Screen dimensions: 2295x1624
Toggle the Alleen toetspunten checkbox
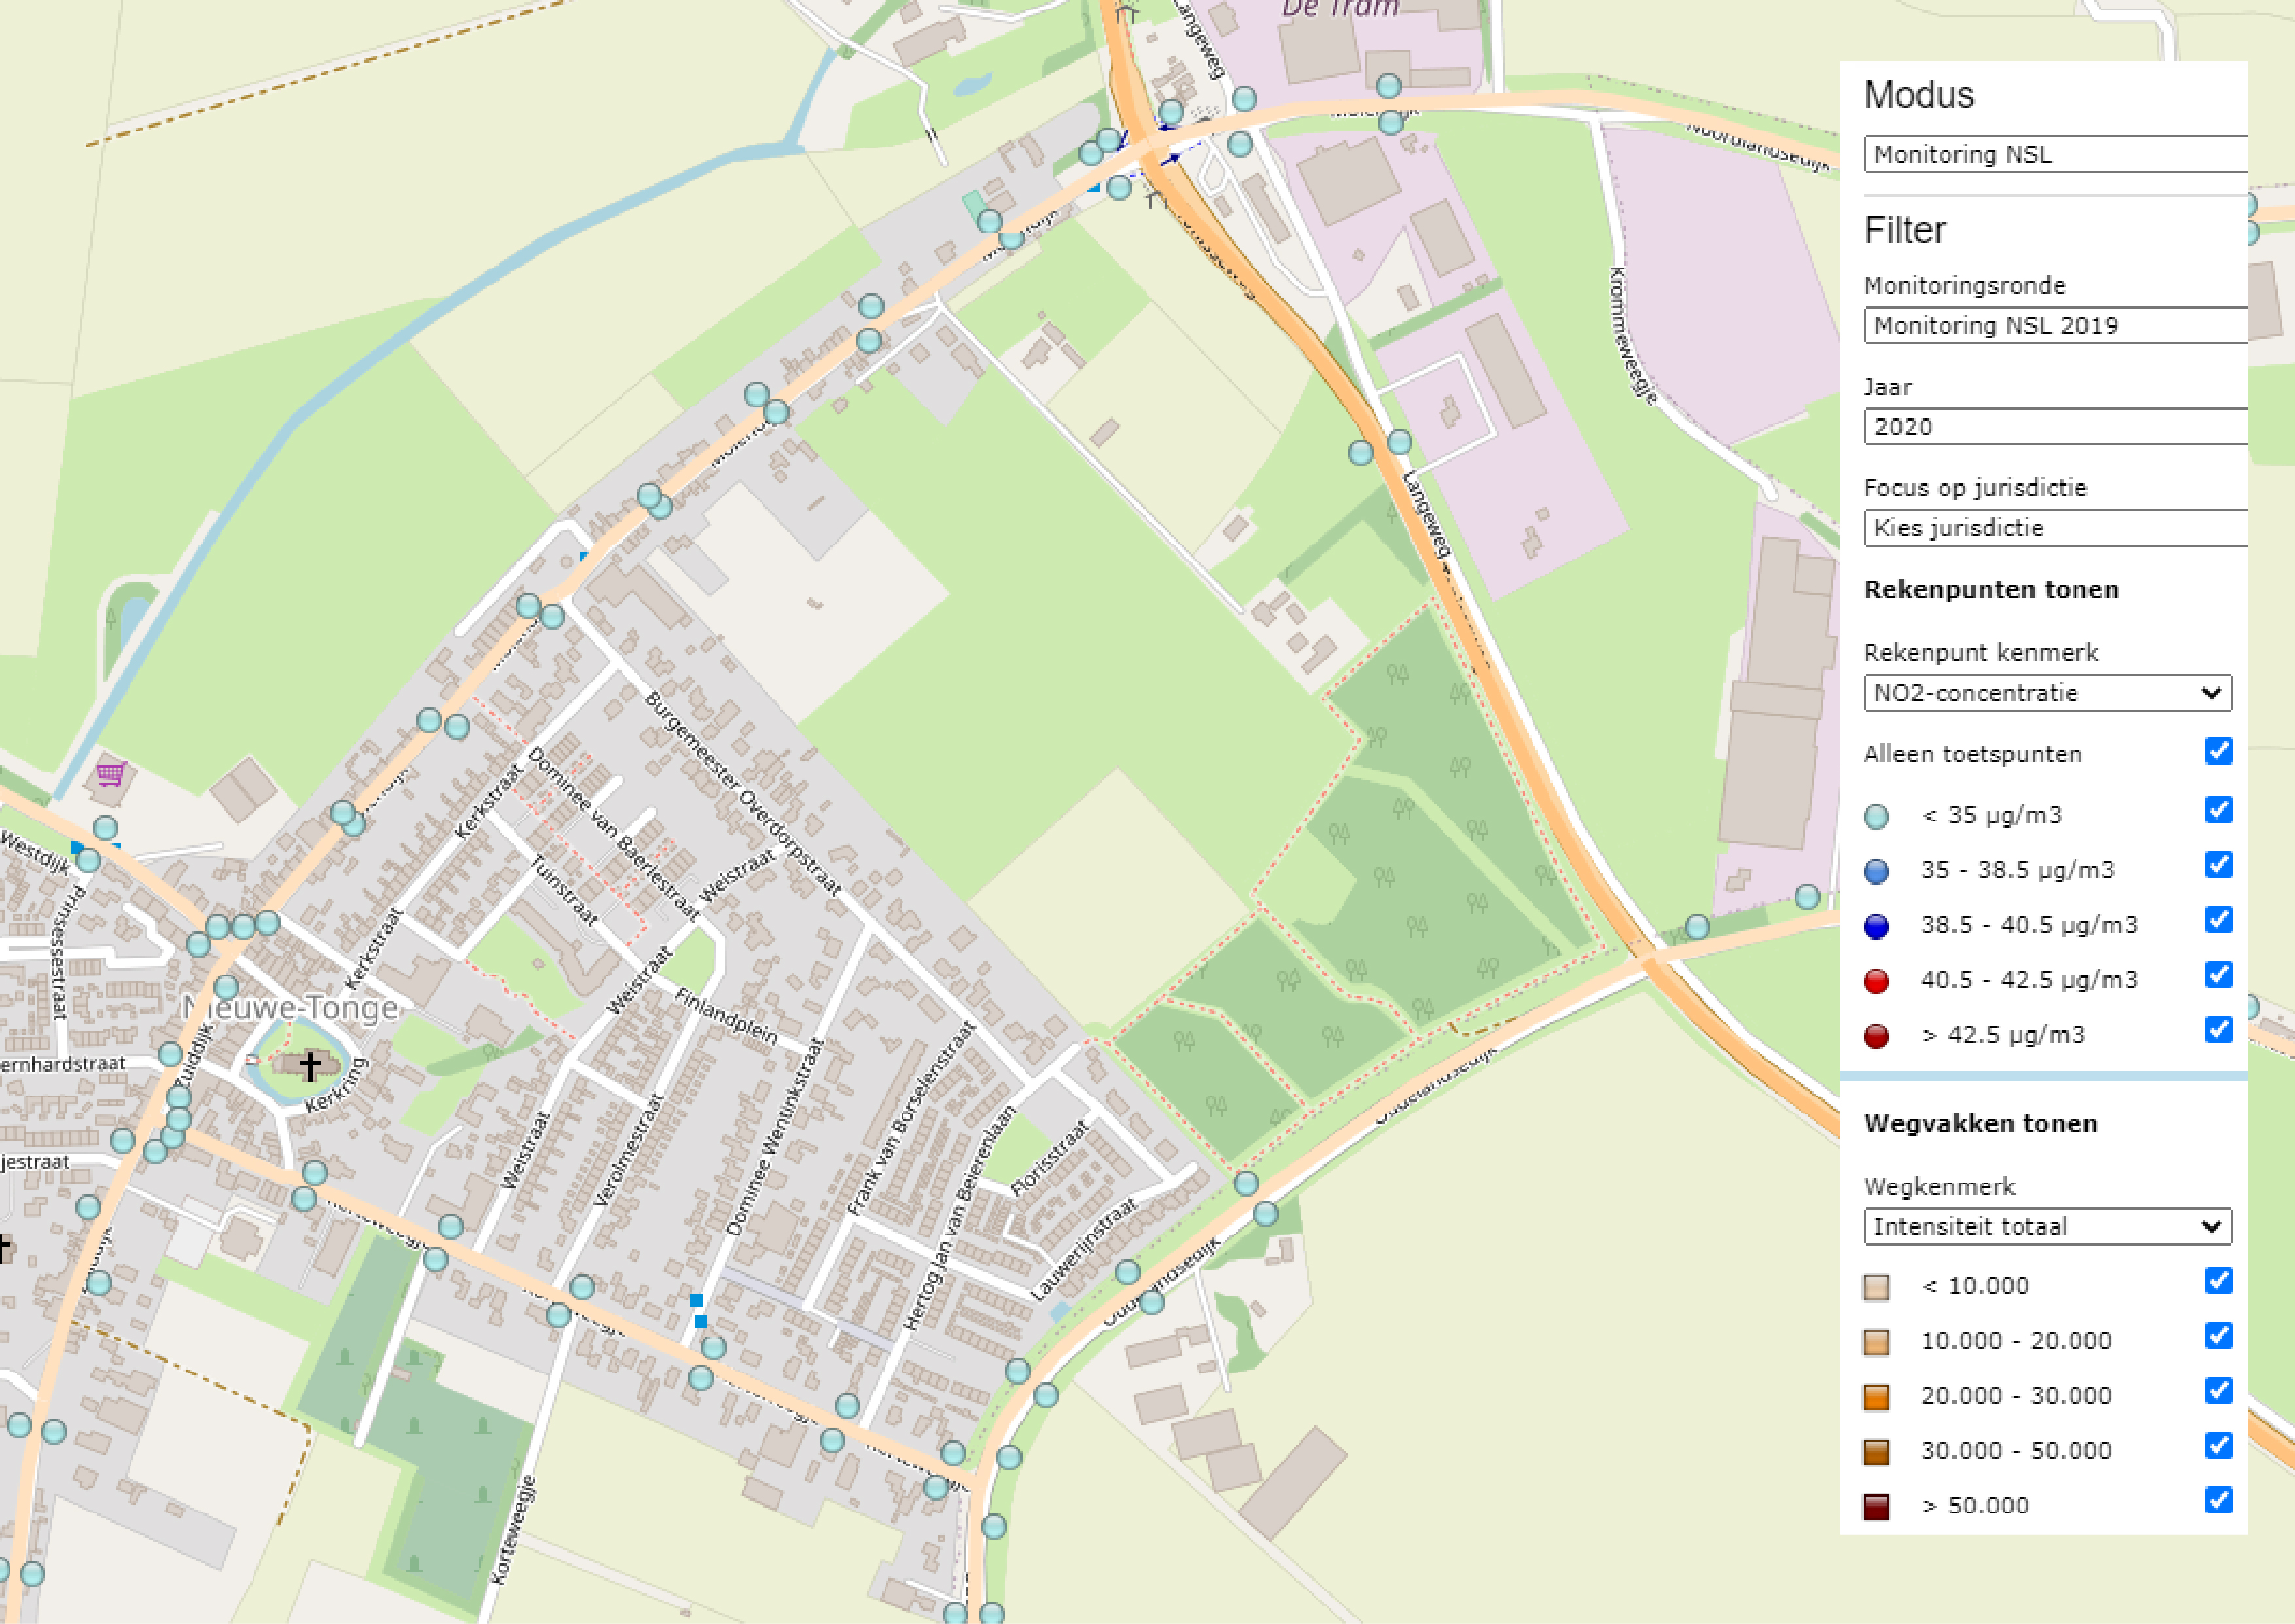point(2218,751)
